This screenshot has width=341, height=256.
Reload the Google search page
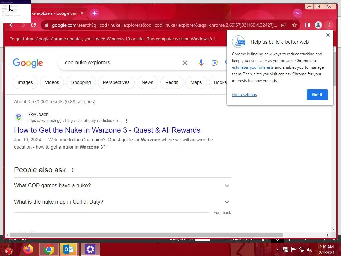33,25
